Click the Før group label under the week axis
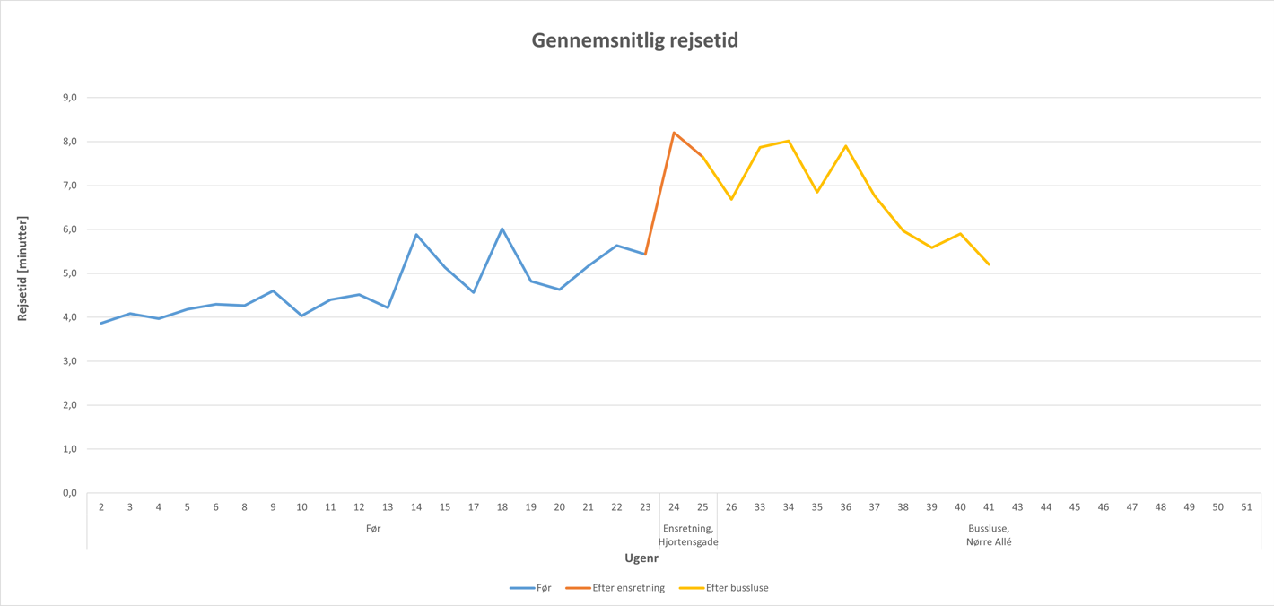1274x606 pixels. point(373,529)
